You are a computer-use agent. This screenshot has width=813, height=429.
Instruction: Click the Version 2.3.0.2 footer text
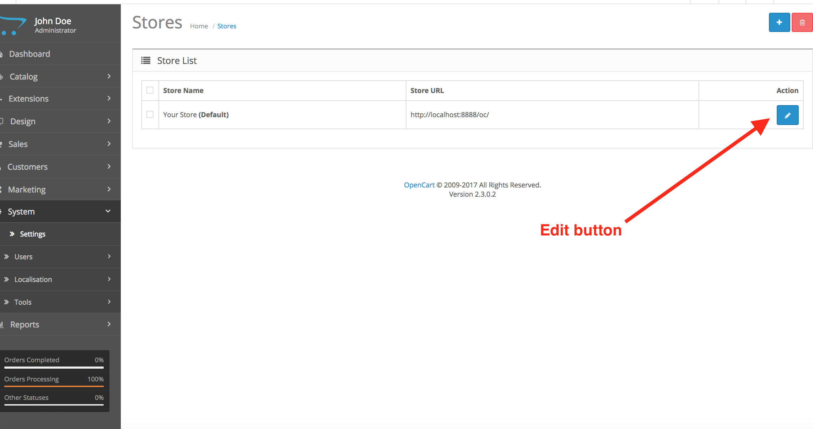pos(472,194)
